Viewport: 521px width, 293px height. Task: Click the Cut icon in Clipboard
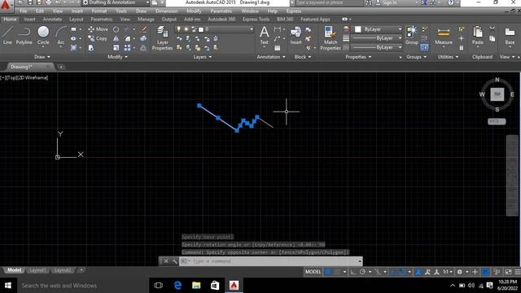pos(492,29)
